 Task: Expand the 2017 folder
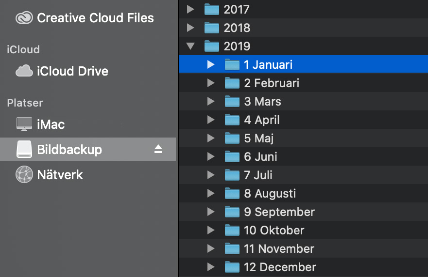[x=191, y=9]
